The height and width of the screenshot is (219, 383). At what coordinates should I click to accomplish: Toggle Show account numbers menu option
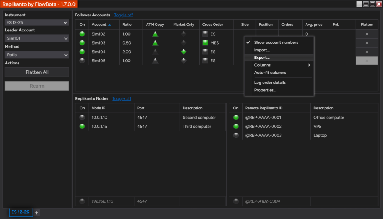pos(279,42)
